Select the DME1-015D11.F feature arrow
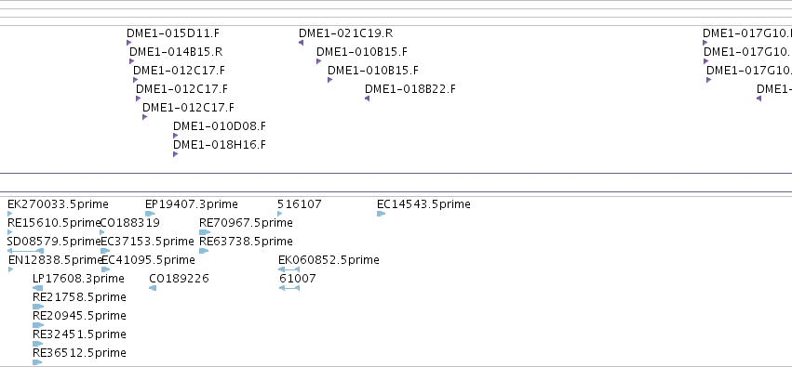 point(128,43)
